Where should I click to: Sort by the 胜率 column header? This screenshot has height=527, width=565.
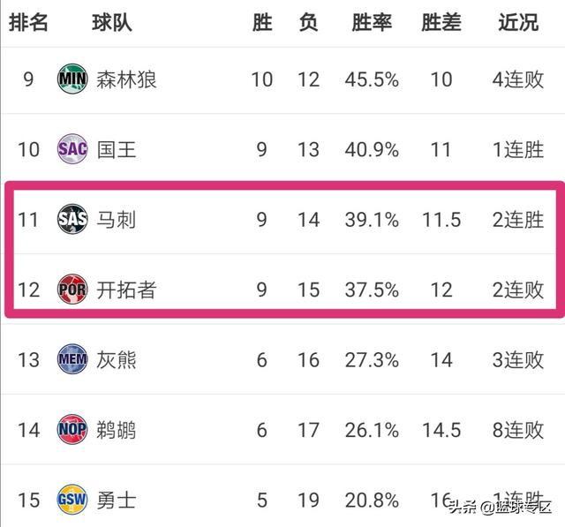coord(372,22)
